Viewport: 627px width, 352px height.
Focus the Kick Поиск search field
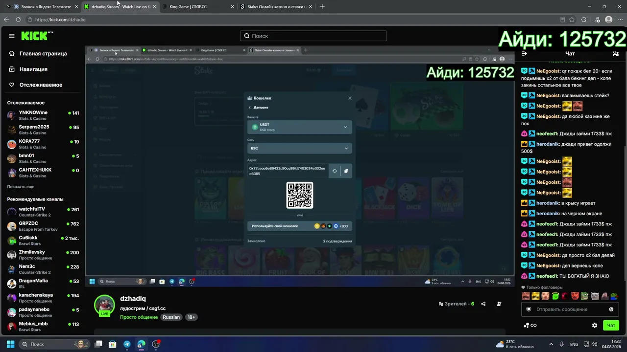coord(313,36)
